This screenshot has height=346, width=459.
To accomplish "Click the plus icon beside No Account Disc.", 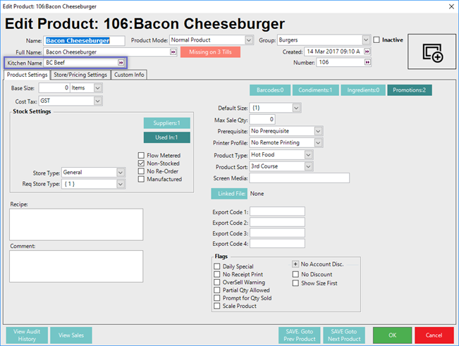I will [x=296, y=264].
